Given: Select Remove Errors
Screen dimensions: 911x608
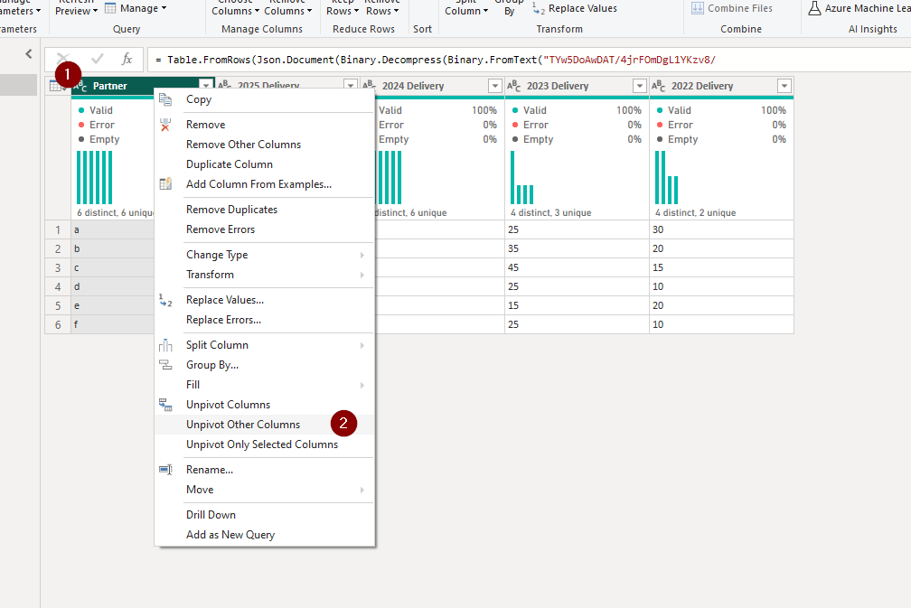Looking at the screenshot, I should 264,229.
